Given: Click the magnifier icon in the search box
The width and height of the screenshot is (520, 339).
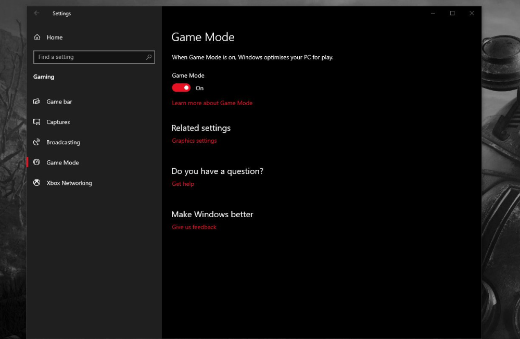Looking at the screenshot, I should click(149, 57).
